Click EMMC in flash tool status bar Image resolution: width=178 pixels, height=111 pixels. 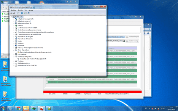point(78,94)
